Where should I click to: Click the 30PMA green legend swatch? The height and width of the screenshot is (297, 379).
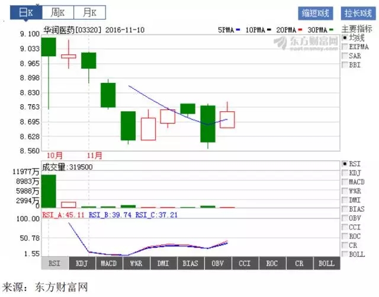331,30
